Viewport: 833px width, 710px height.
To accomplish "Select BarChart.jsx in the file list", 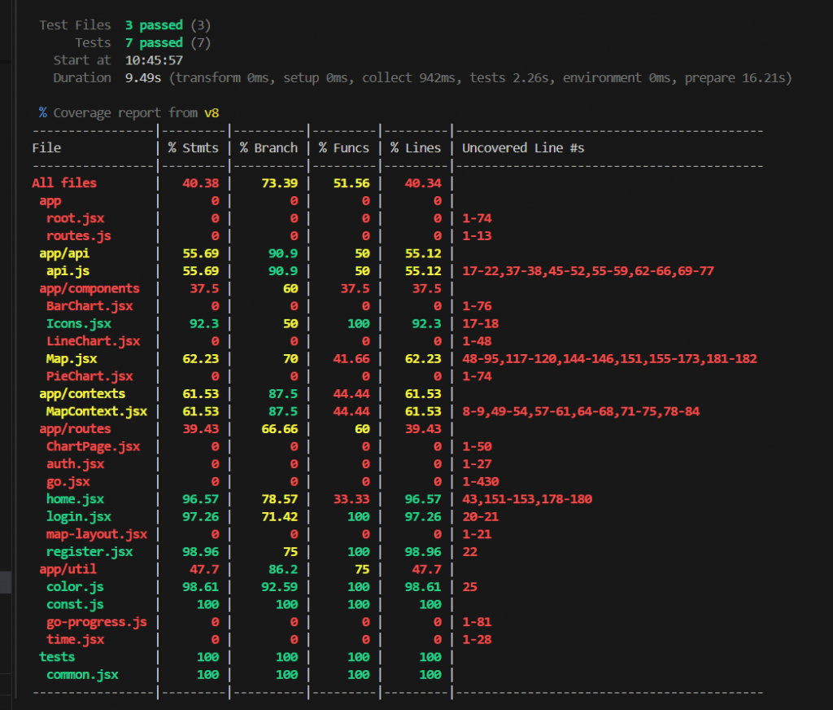I will point(89,306).
